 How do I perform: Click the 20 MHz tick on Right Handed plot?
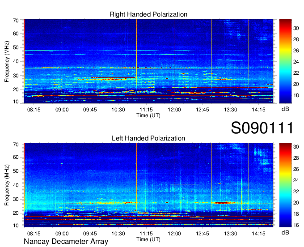[x=16, y=89]
